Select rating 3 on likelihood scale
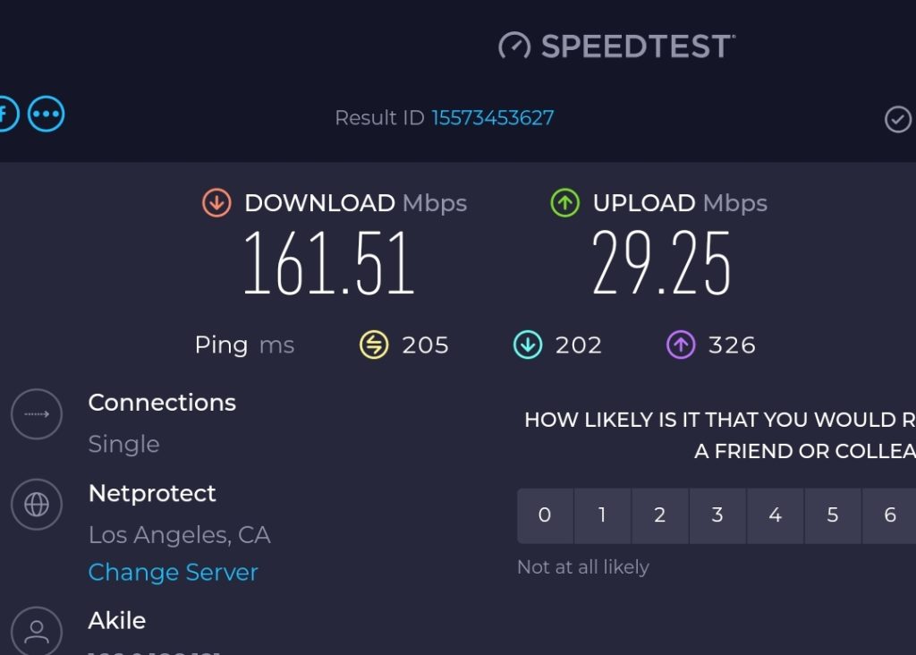Image resolution: width=916 pixels, height=655 pixels. (717, 515)
